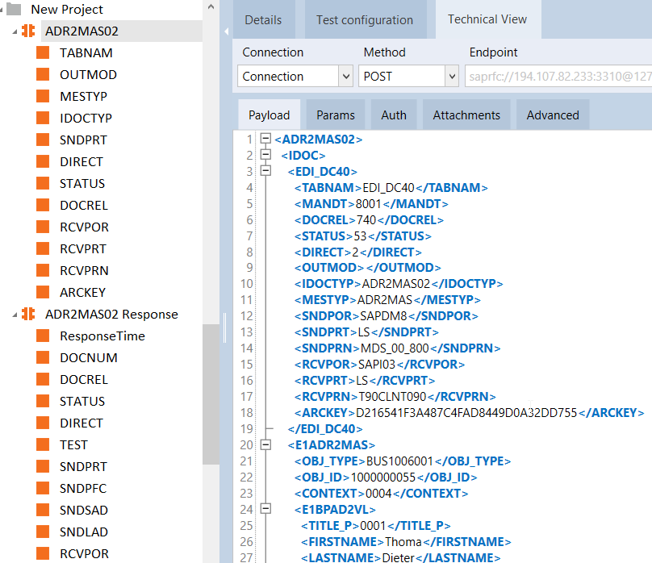The width and height of the screenshot is (652, 563).
Task: Switch to the Test configuration tab
Action: 364,20
